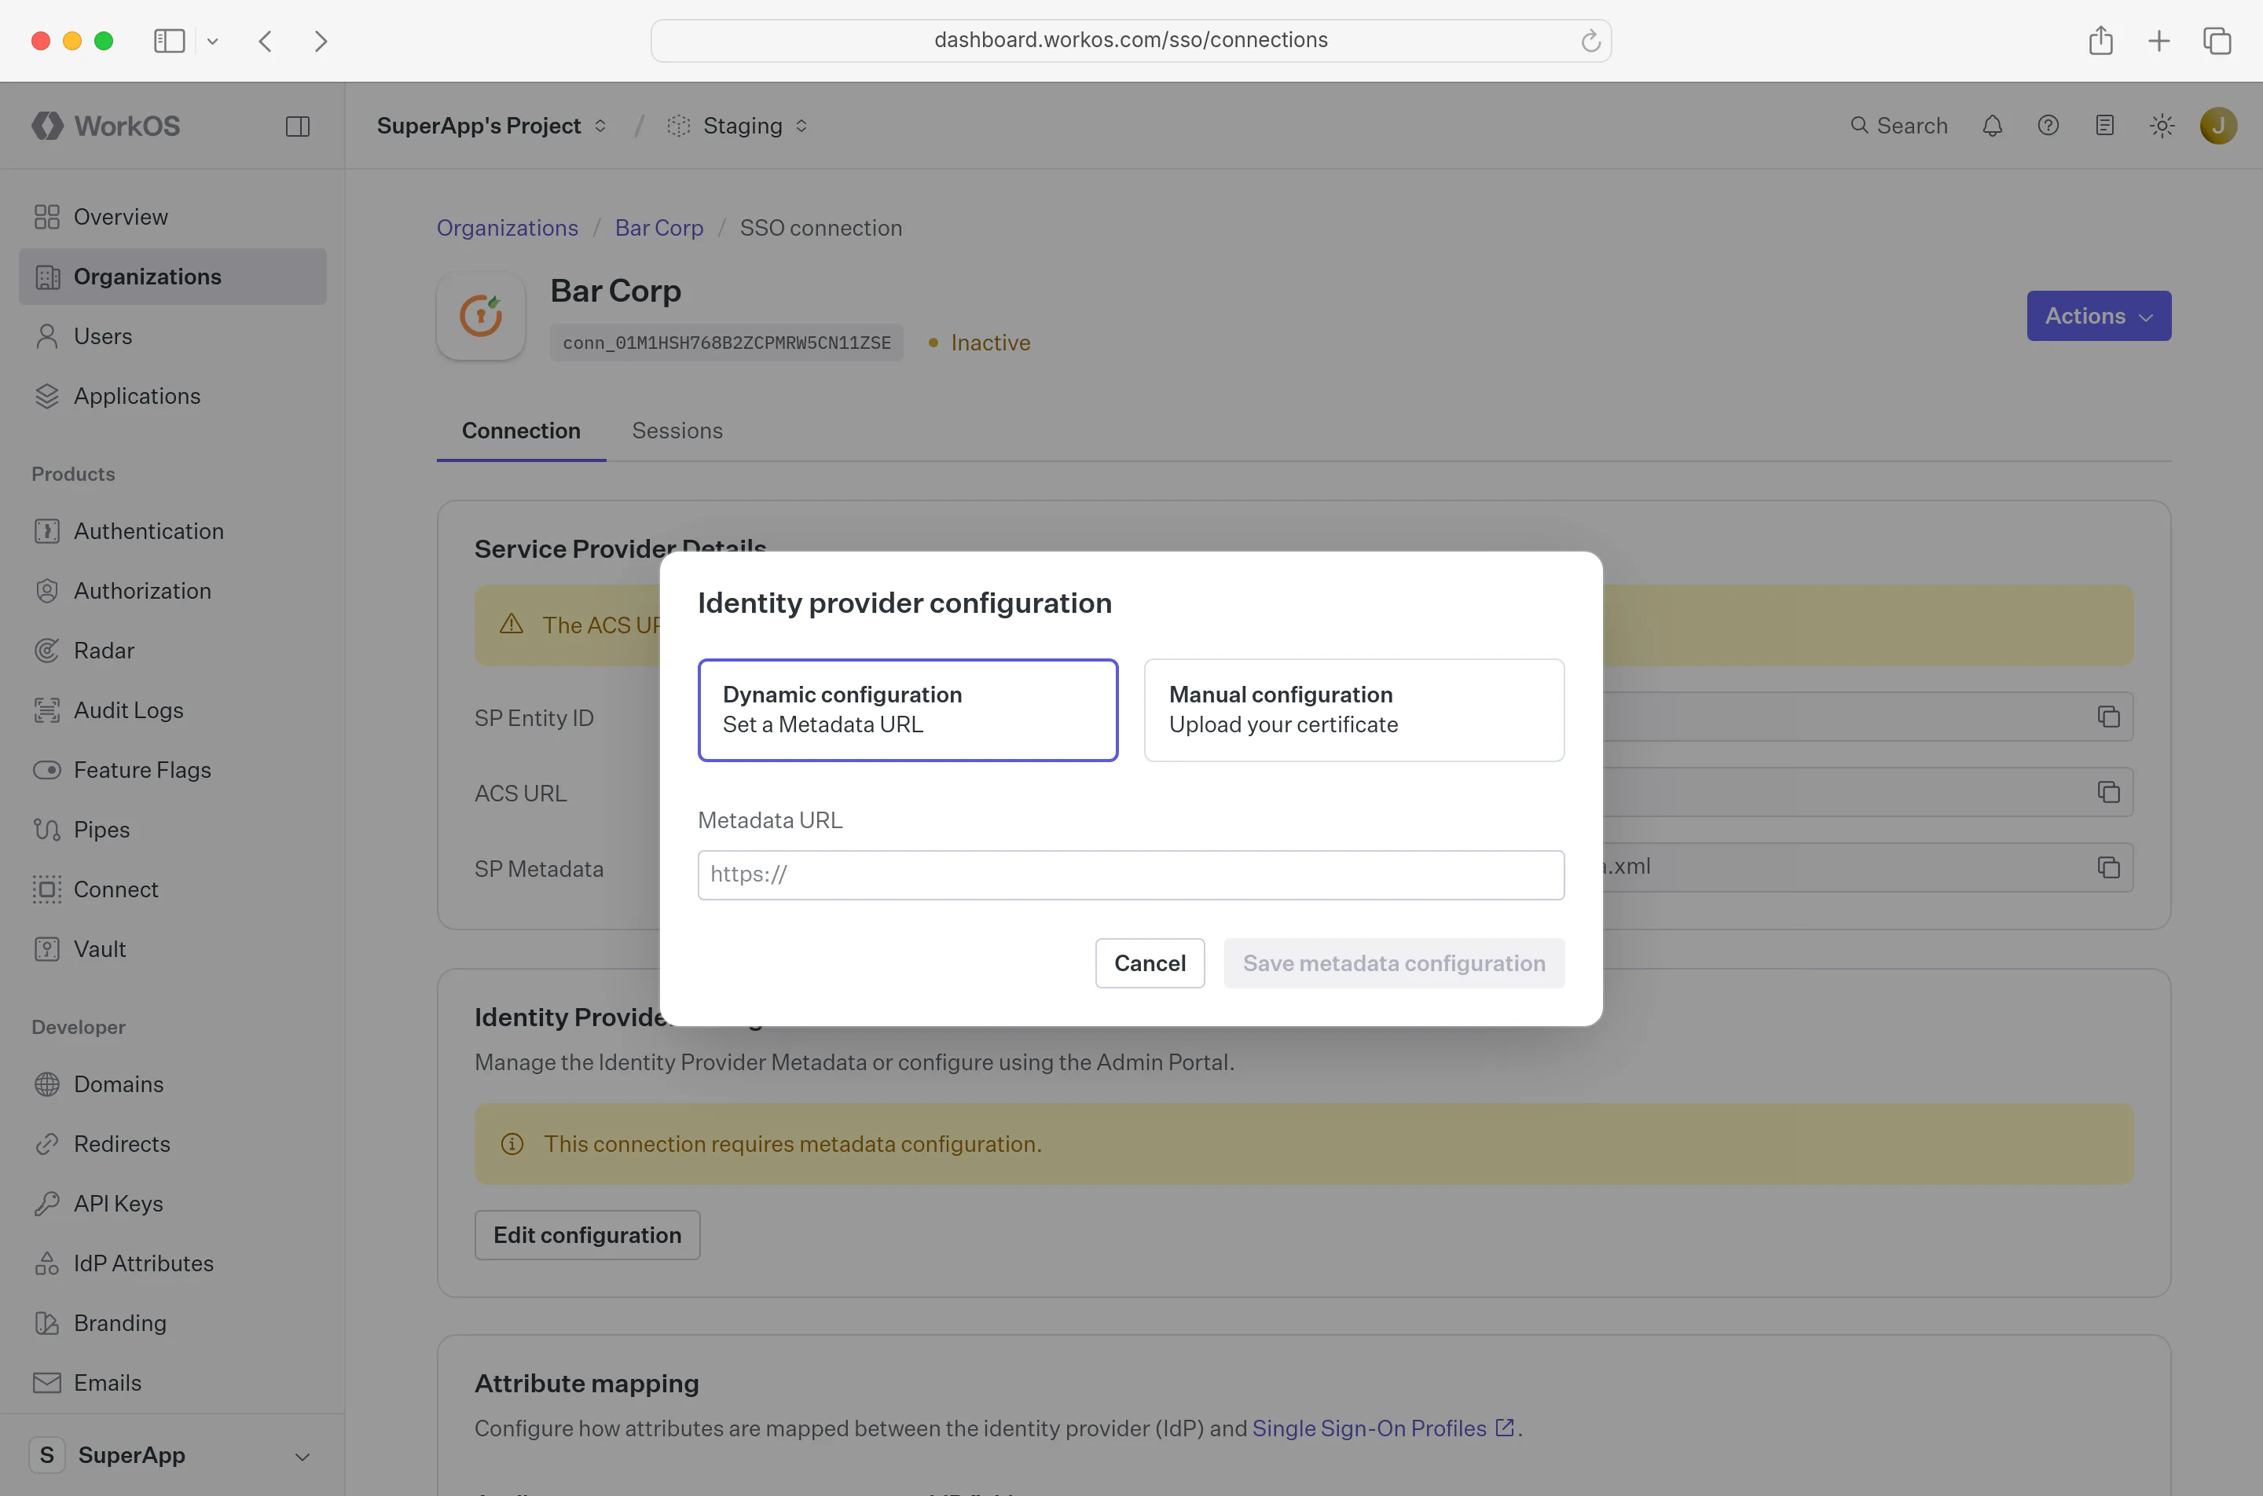This screenshot has width=2263, height=1496.
Task: Open the Overview page
Action: pyautogui.click(x=173, y=217)
